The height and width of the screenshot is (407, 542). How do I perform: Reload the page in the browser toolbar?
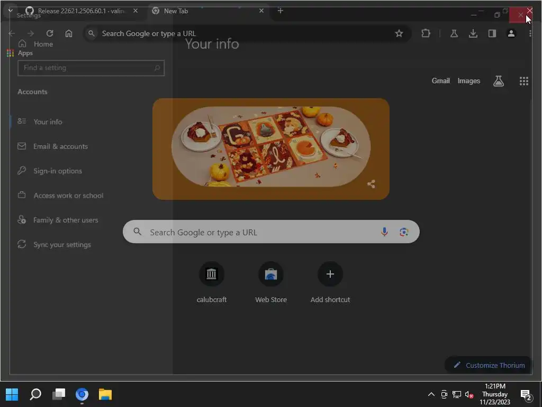click(x=50, y=33)
